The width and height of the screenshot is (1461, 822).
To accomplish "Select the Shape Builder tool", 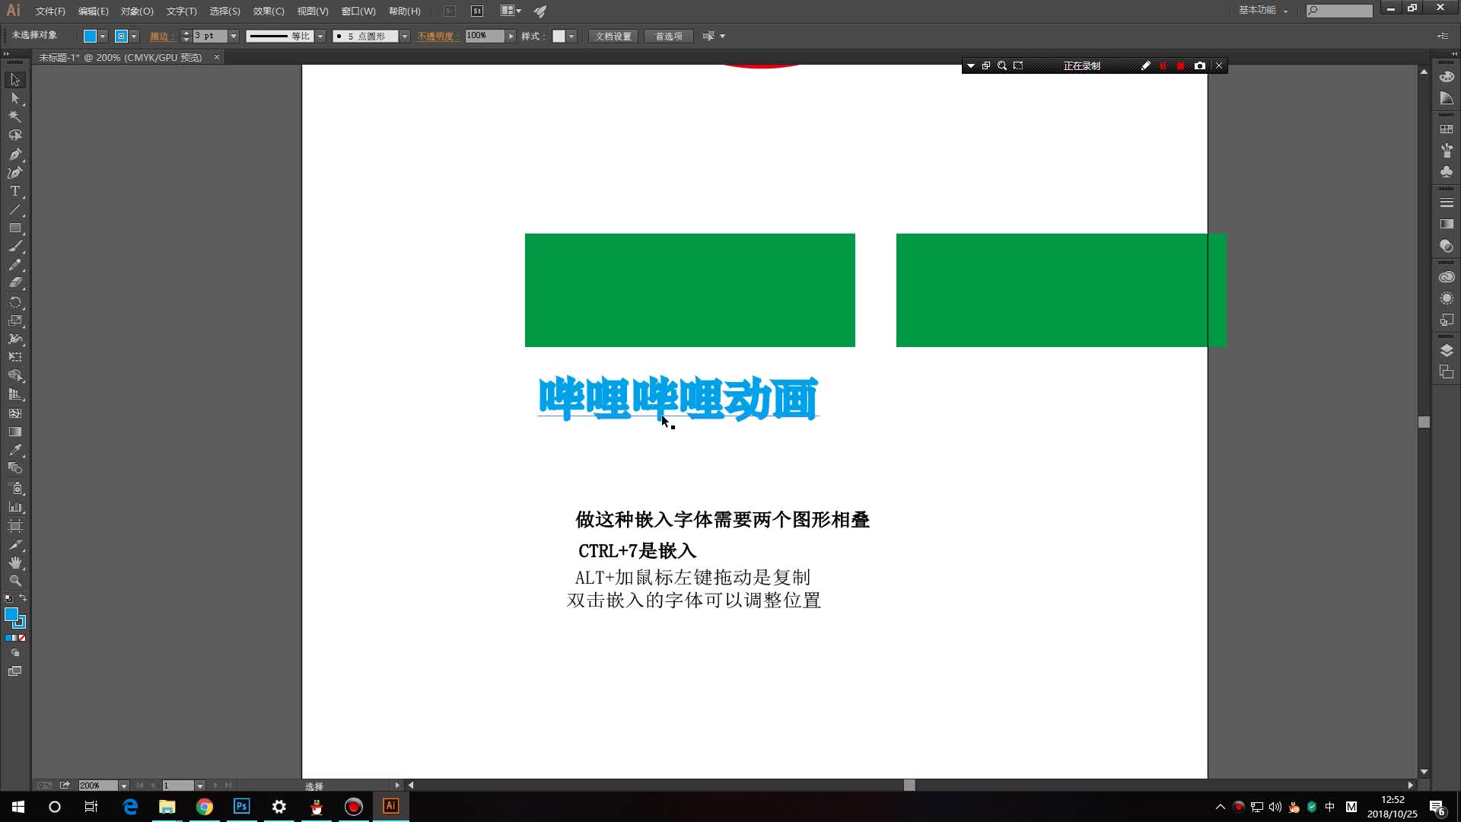I will (x=15, y=376).
